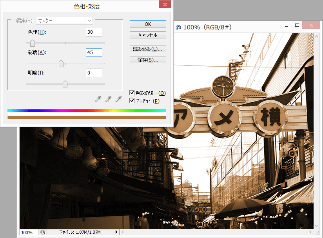The height and width of the screenshot is (238, 323).
Task: Select the sample color eyedropper tool
Action: [x=98, y=99]
